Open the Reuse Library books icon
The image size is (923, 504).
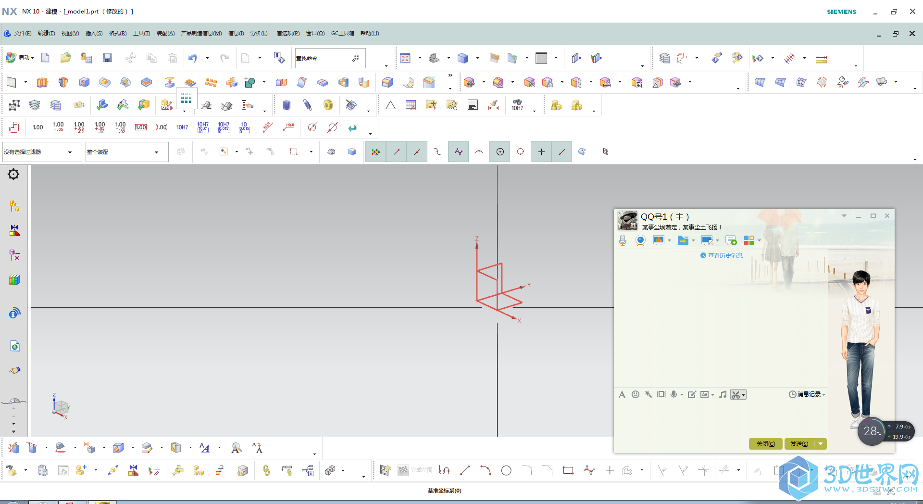click(14, 279)
